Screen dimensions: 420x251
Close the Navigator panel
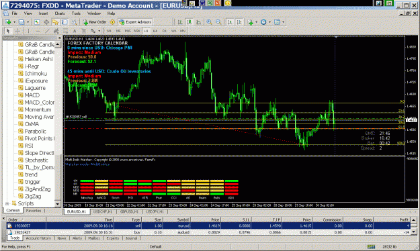coord(59,38)
